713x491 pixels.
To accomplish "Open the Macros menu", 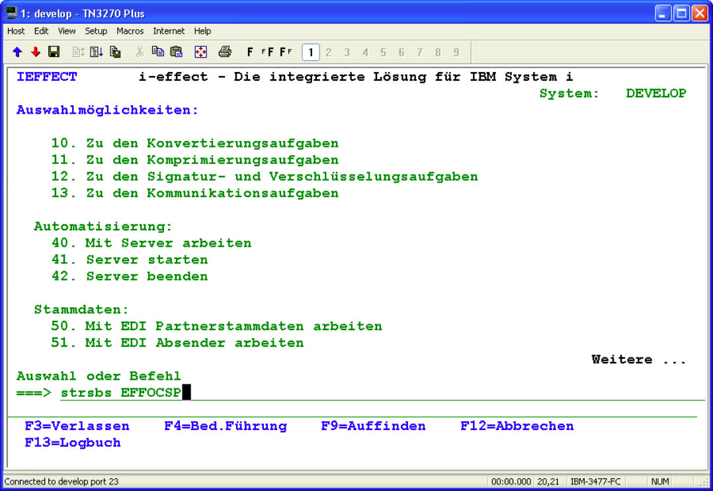I will (x=130, y=31).
